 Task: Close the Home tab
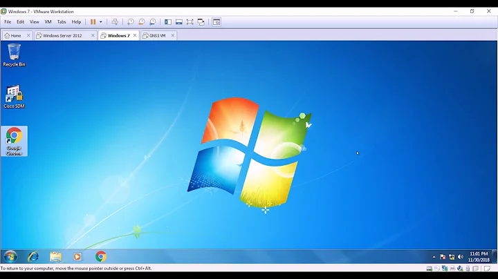pyautogui.click(x=28, y=35)
